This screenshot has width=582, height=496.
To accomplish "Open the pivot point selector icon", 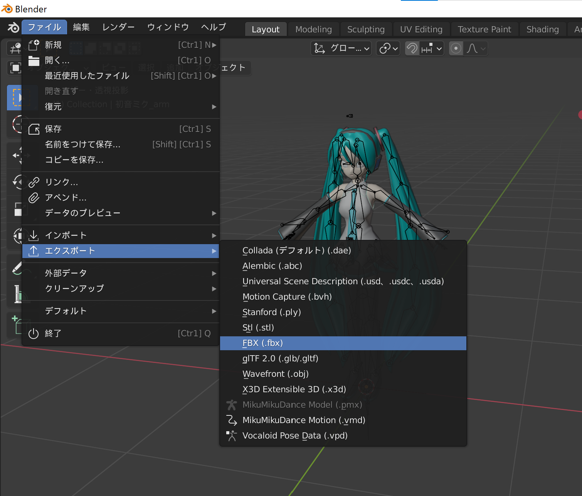I will tap(388, 48).
